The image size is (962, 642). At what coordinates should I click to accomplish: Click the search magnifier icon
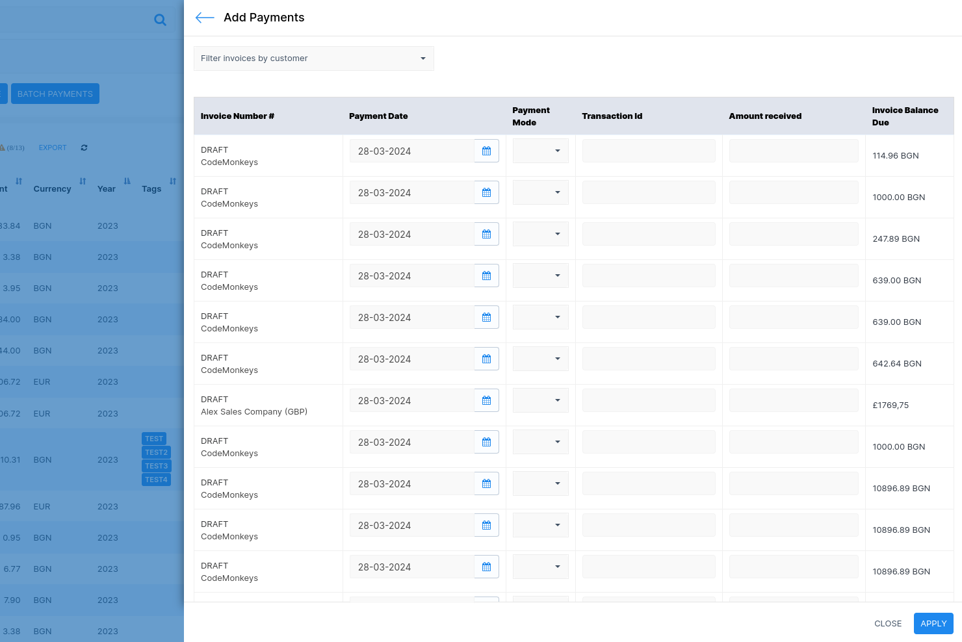click(160, 20)
